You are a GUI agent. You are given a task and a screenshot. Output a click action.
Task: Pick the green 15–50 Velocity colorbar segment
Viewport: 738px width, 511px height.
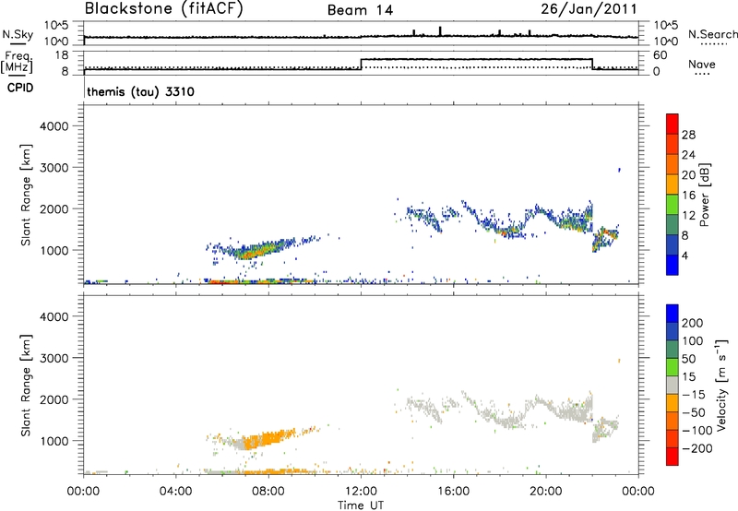673,367
